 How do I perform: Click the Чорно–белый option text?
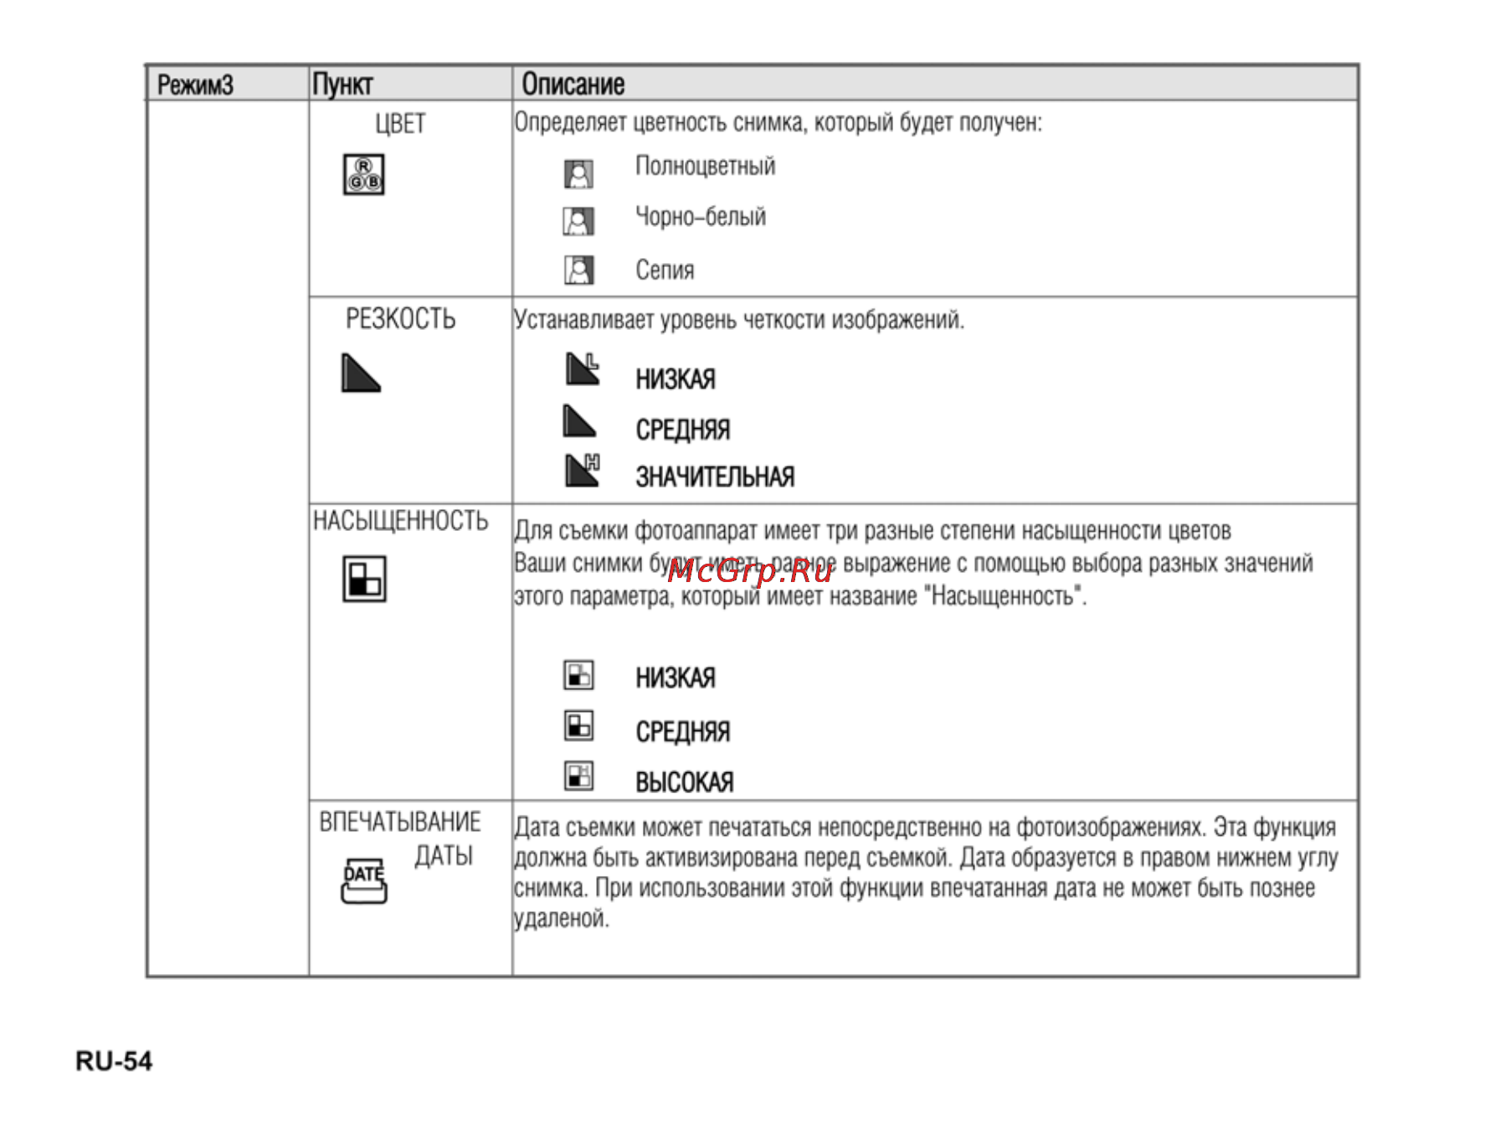pos(701,217)
